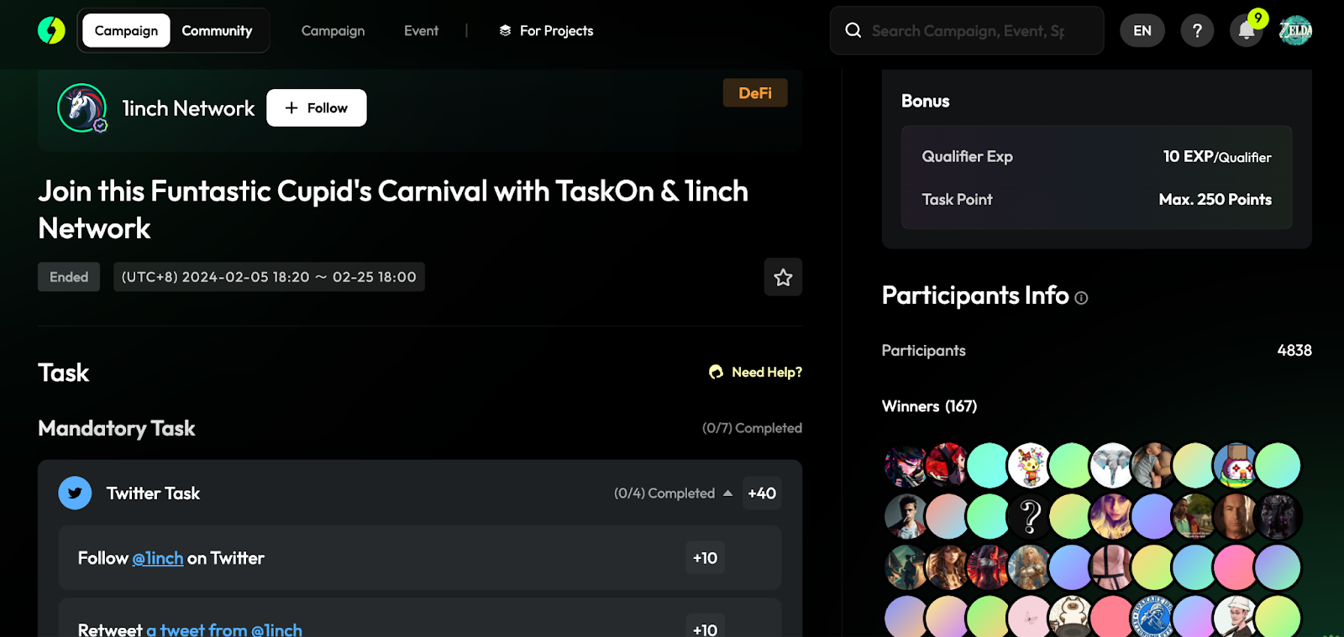Open the notifications bell icon
The height and width of the screenshot is (637, 1344).
point(1246,31)
